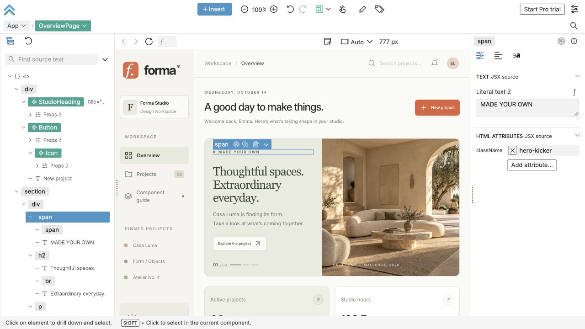
Task: Go back in preview navigation
Action: tap(123, 42)
